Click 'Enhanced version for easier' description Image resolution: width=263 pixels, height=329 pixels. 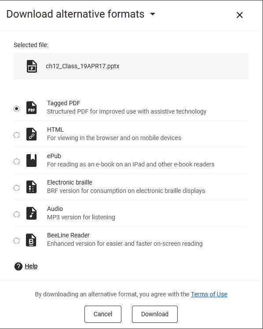coord(125,244)
